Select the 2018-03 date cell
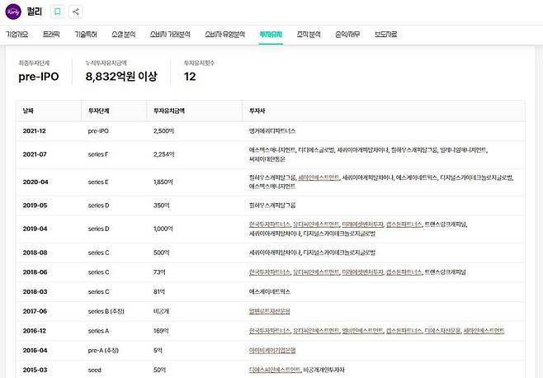Screen dimensions: 543x378 point(35,291)
